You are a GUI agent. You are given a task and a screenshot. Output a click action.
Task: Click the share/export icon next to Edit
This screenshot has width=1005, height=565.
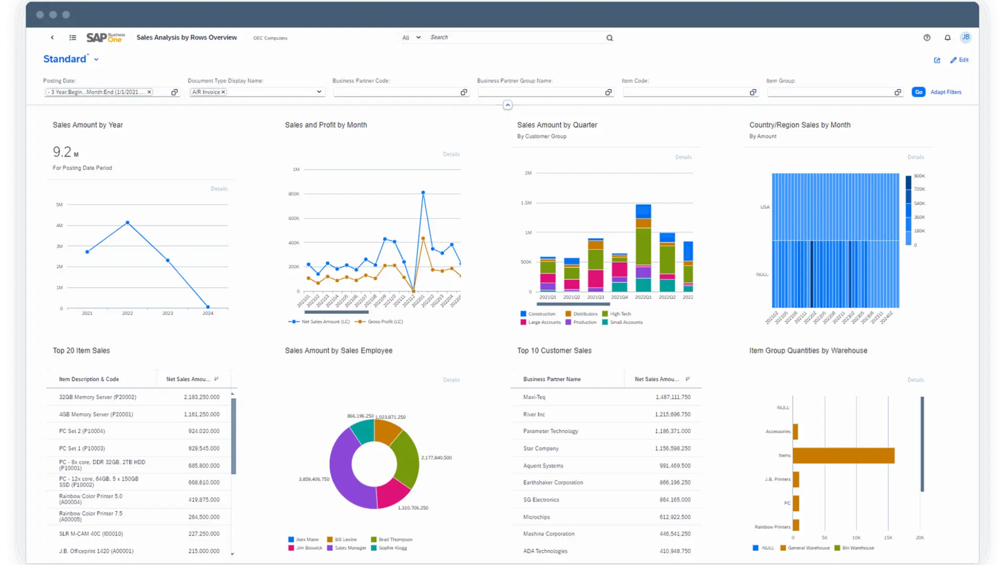pyautogui.click(x=937, y=60)
